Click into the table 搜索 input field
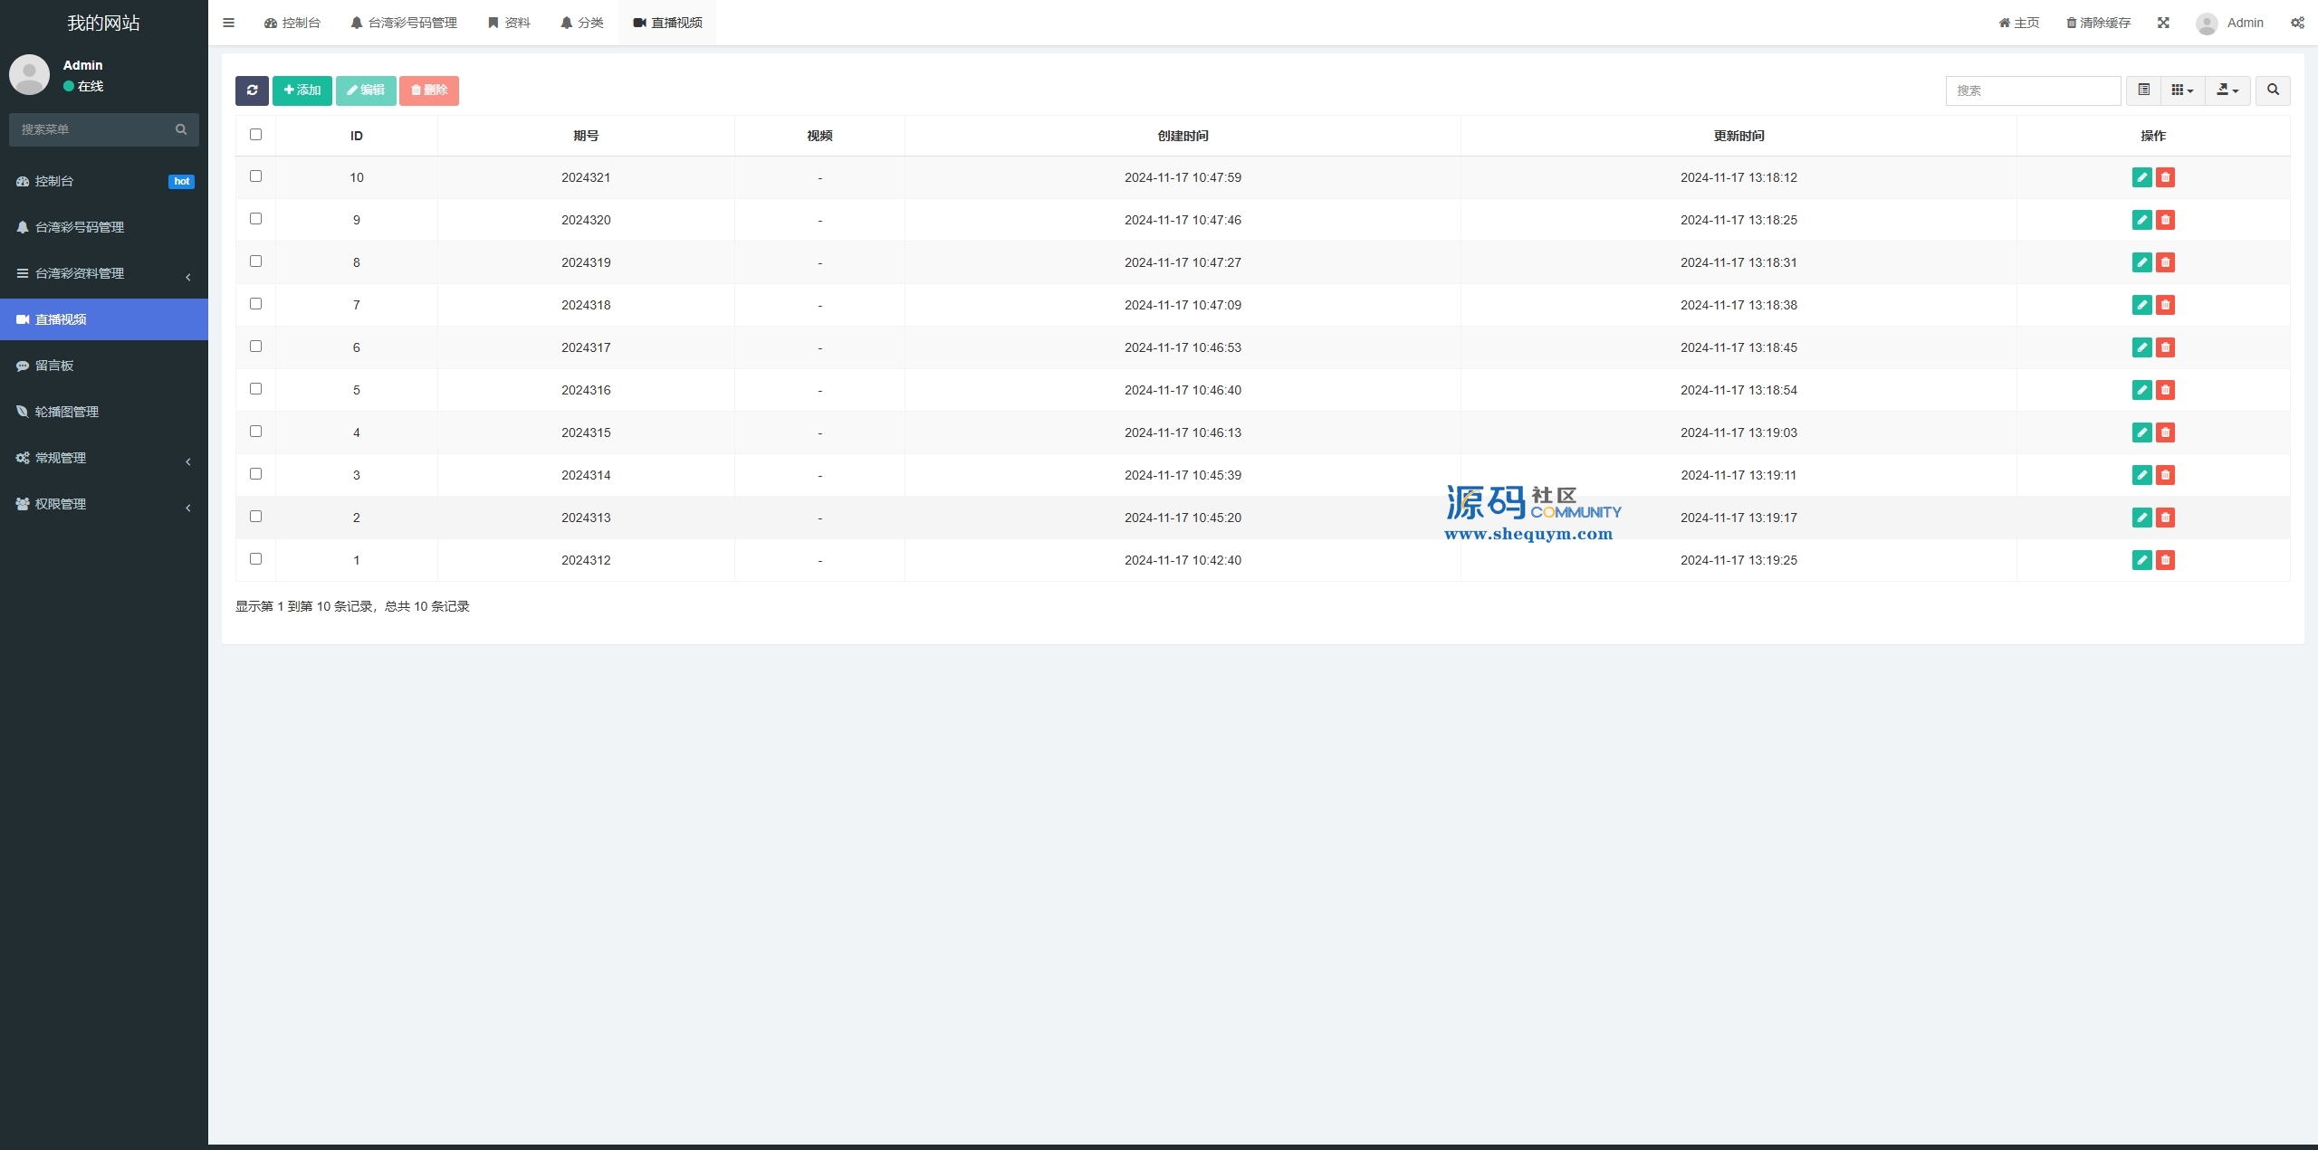Viewport: 2318px width, 1150px height. (2033, 90)
